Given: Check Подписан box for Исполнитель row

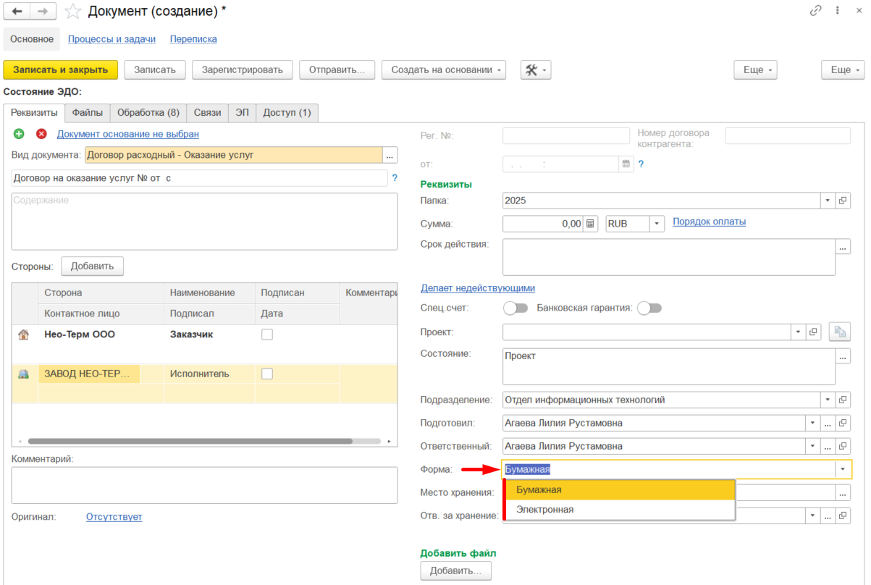Looking at the screenshot, I should click(x=267, y=374).
